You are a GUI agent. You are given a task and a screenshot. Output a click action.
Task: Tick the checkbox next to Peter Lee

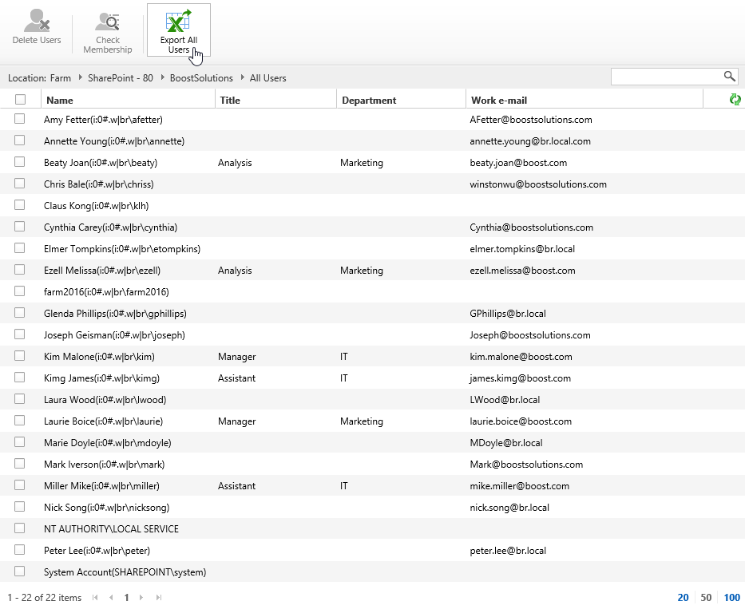tap(20, 550)
